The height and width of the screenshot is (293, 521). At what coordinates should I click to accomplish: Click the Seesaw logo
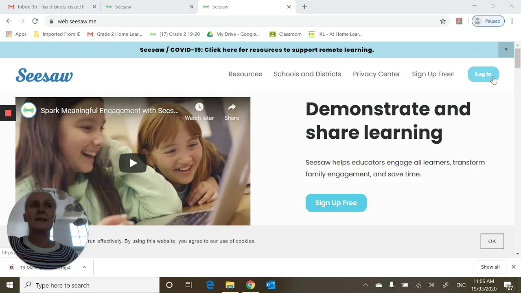[x=44, y=75]
